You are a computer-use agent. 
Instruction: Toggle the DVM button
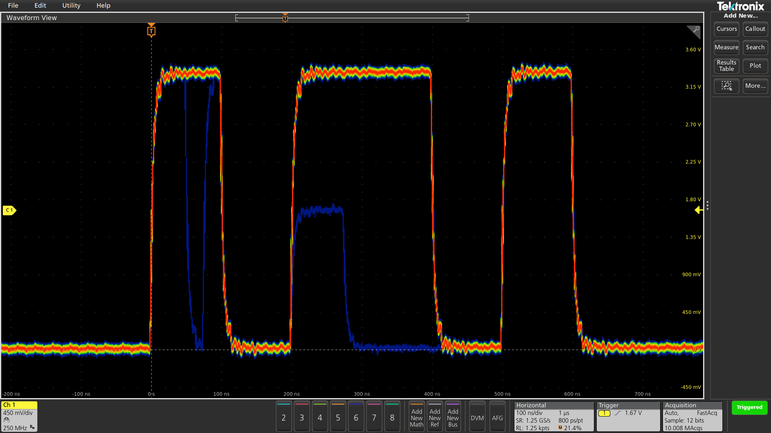coord(477,417)
